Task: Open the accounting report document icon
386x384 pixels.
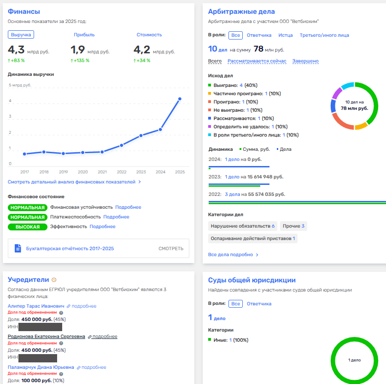Action: [x=18, y=248]
